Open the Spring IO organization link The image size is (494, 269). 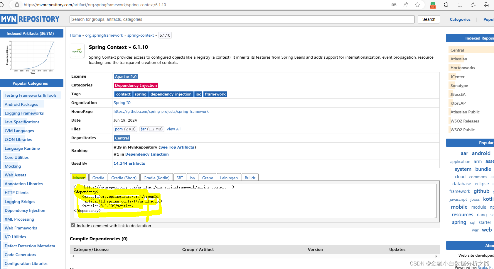click(122, 103)
